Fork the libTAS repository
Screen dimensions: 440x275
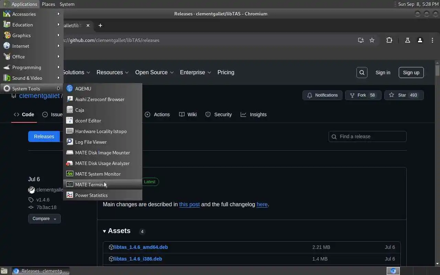pyautogui.click(x=363, y=95)
